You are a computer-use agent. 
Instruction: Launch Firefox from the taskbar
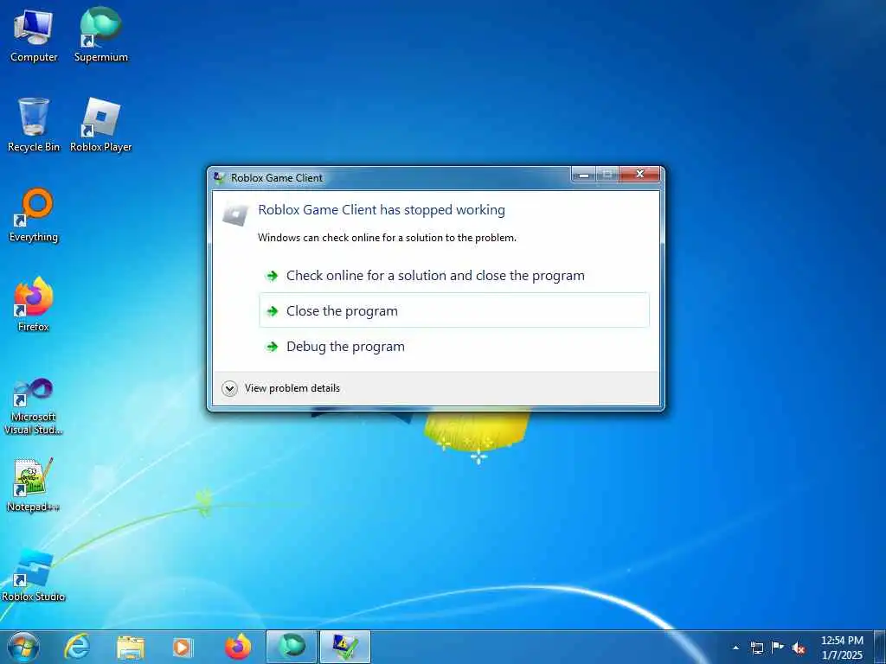(x=238, y=647)
